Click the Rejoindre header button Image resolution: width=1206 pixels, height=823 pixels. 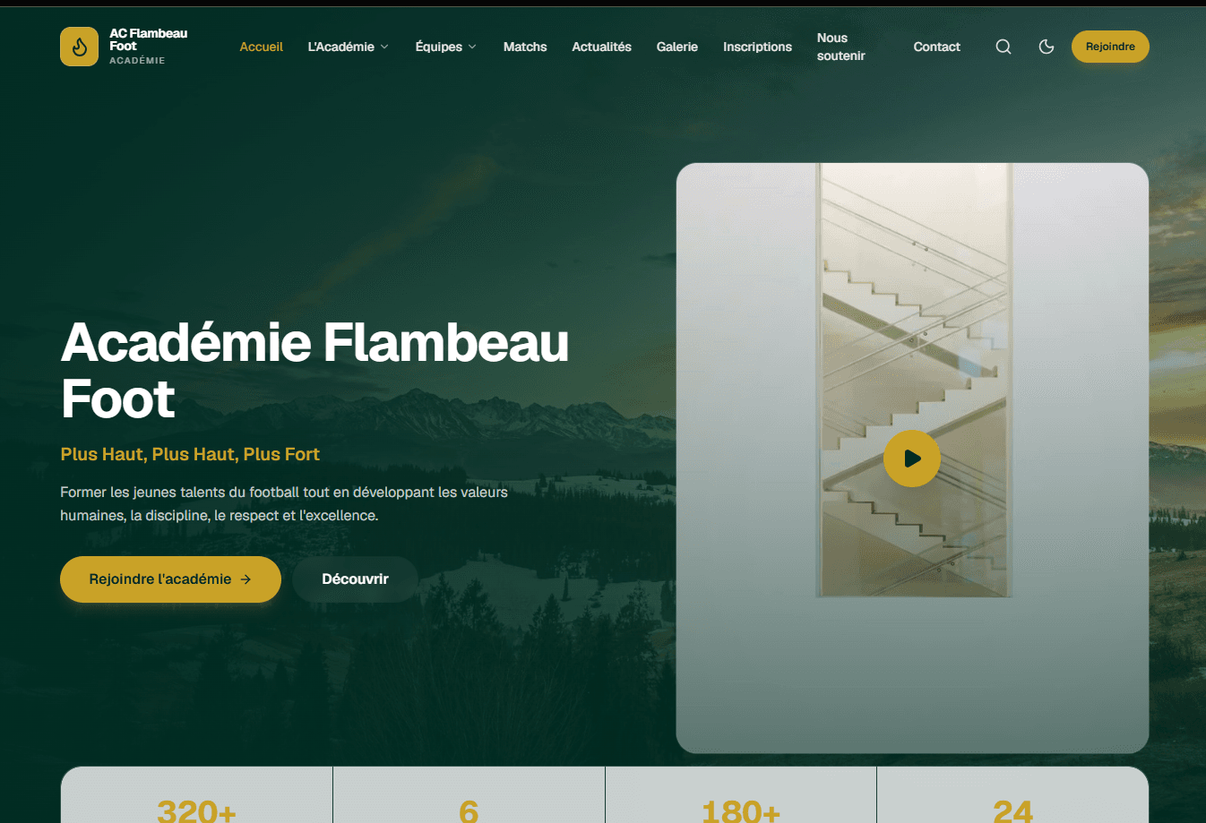(x=1110, y=47)
